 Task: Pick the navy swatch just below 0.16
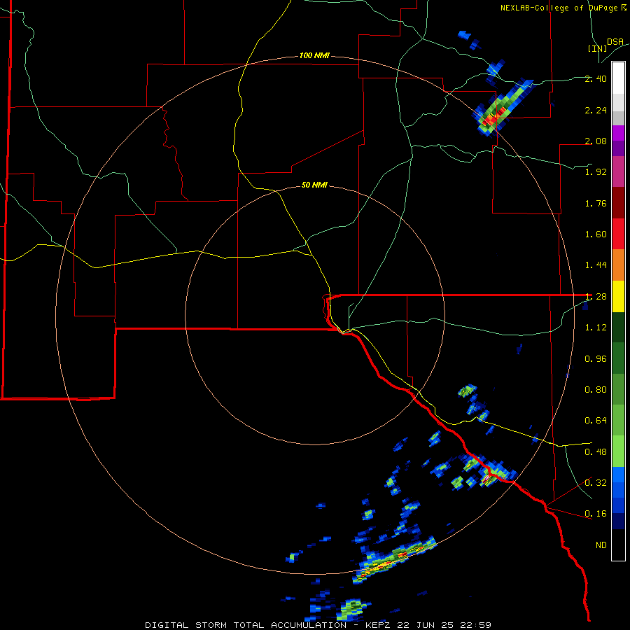pos(618,521)
